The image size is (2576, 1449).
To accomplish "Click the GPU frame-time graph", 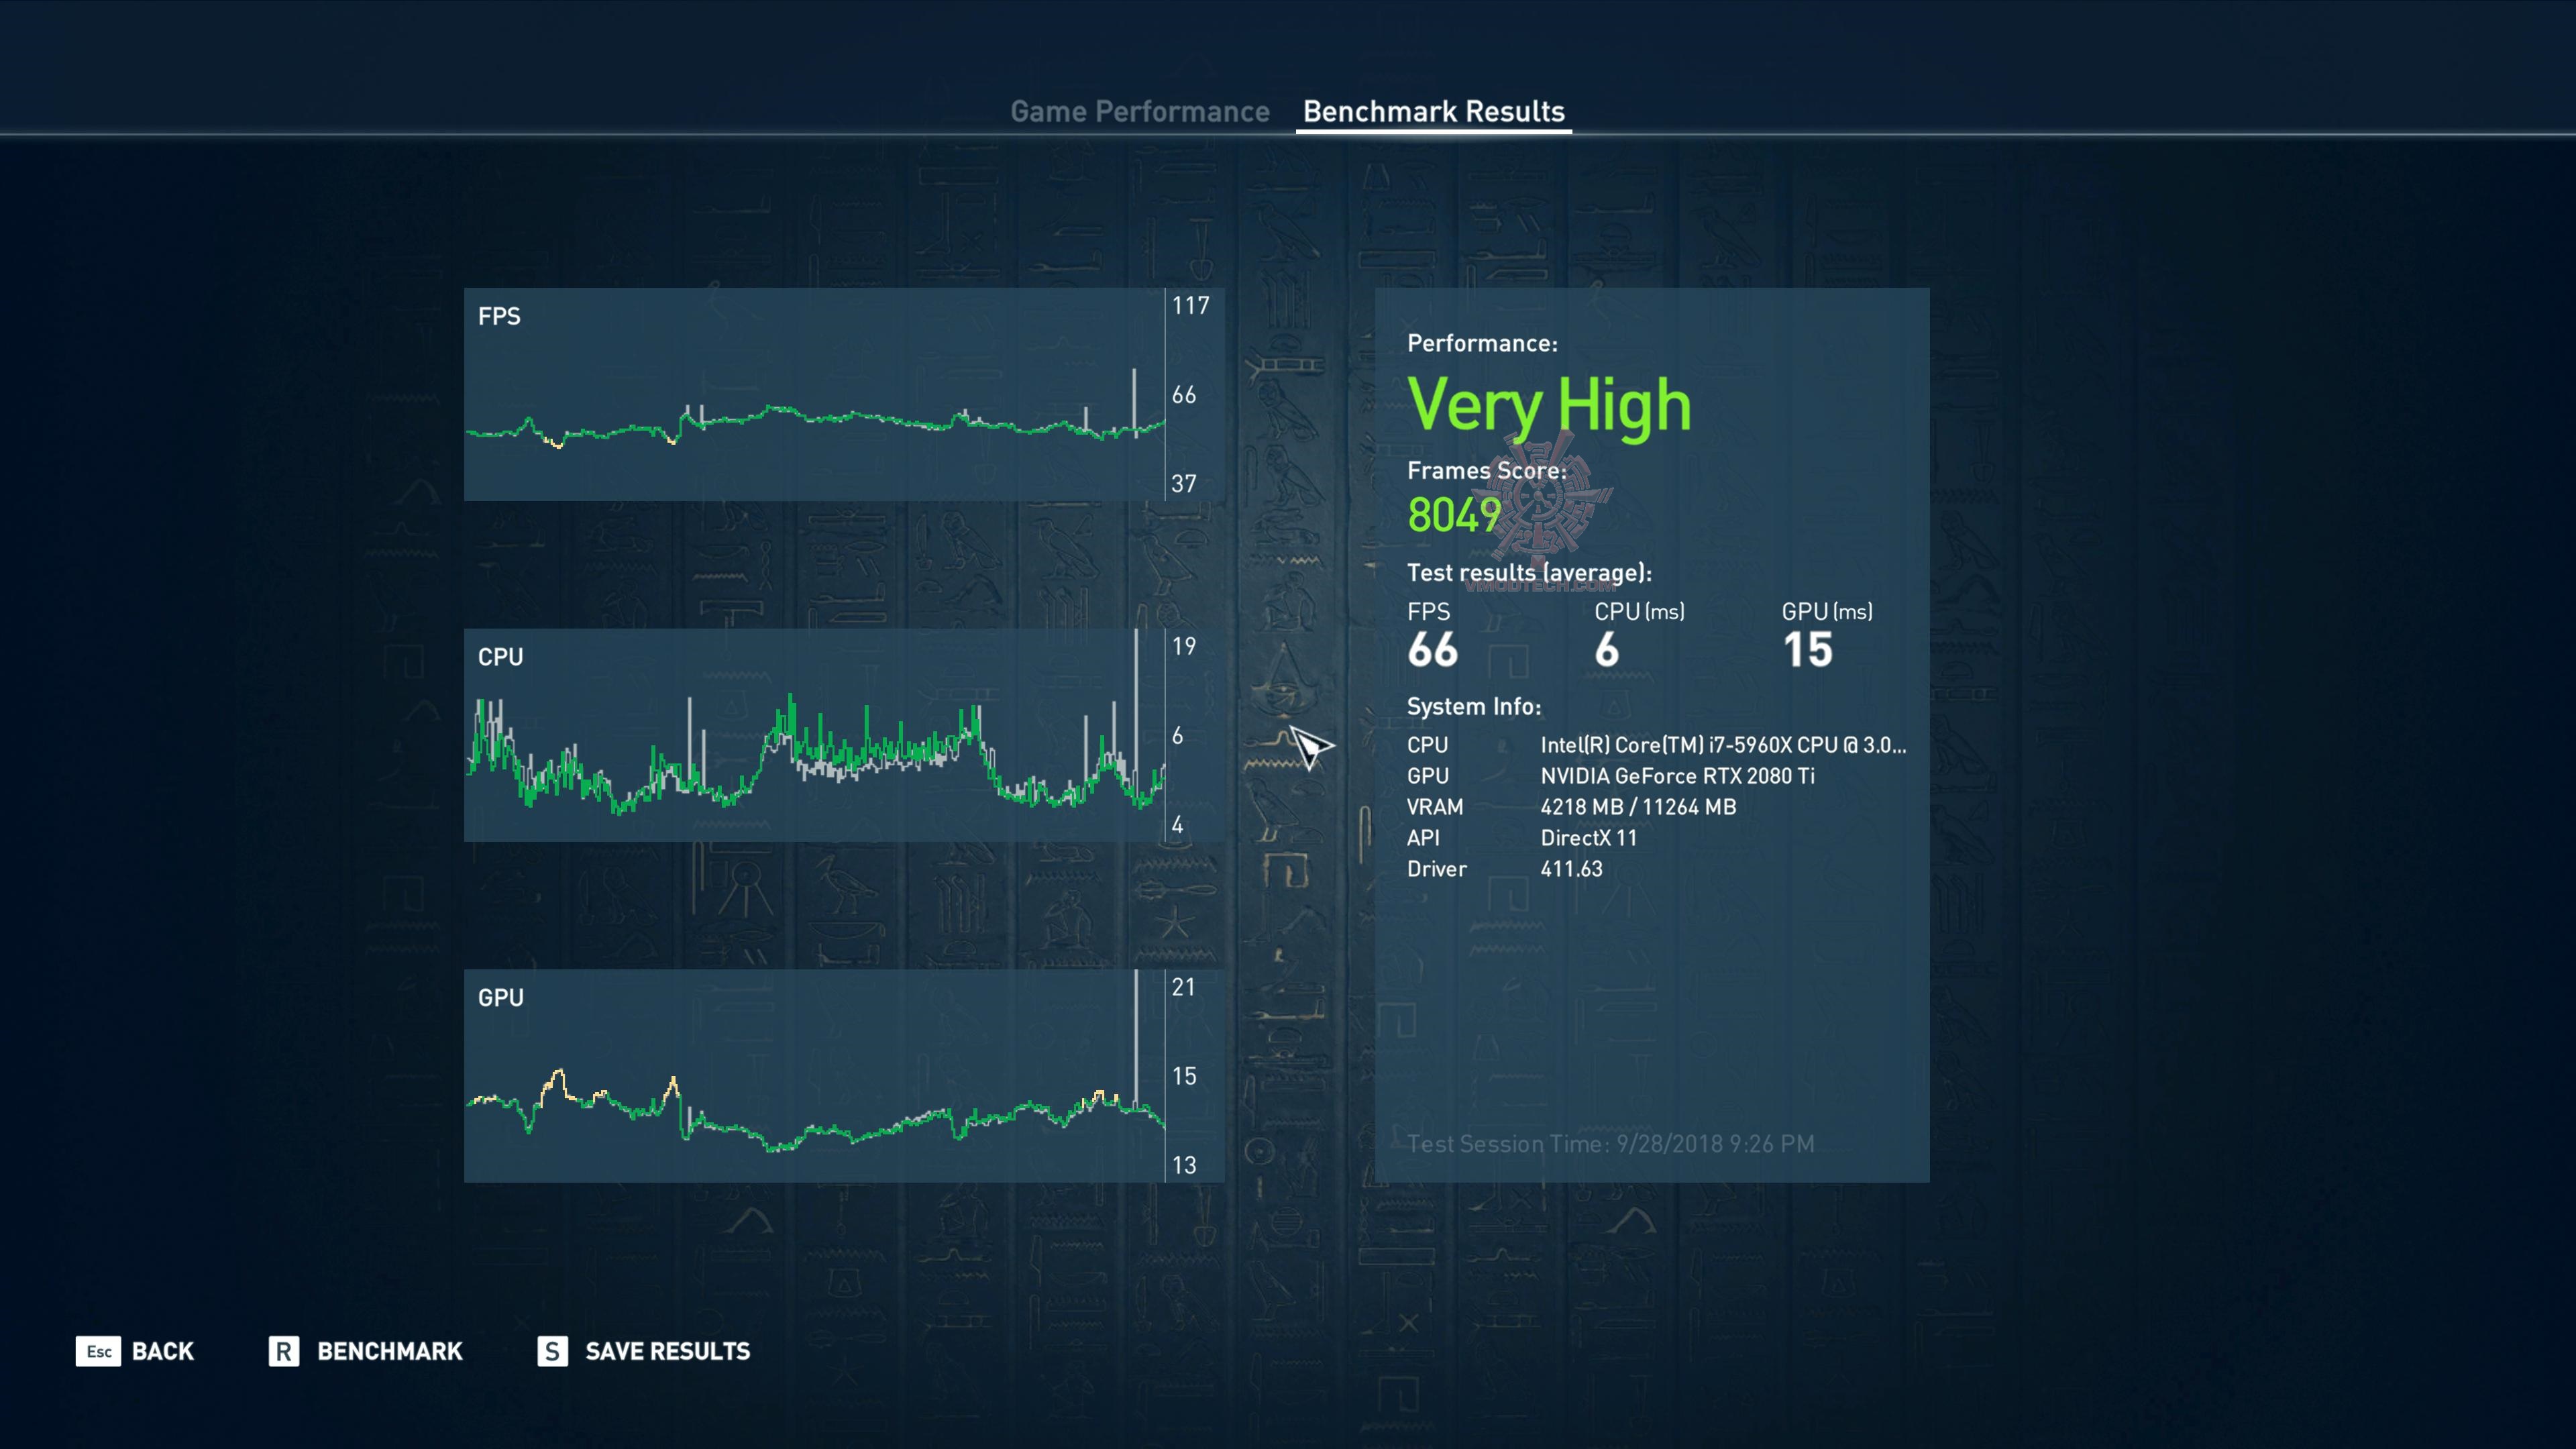I will point(814,1075).
